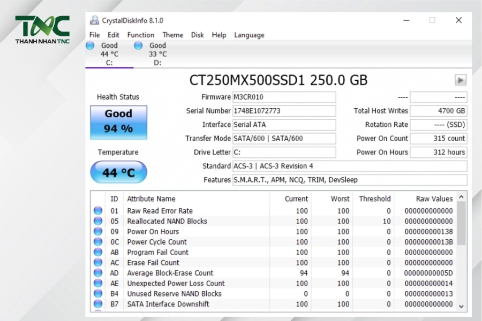Click the ID column header
The image size is (482, 321).
click(x=115, y=198)
